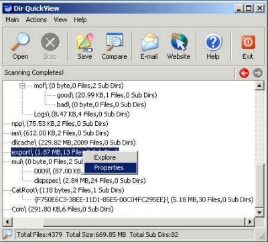Click the Save toolbar icon
Viewport: 268px width, 243px height.
[85, 42]
